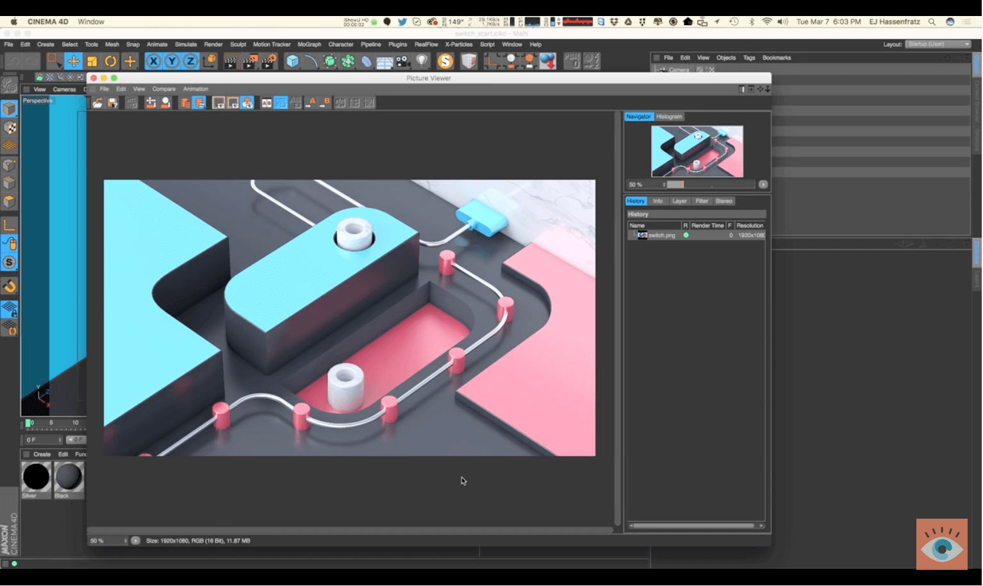Enable the magnet snap tool in left sidebar
983x586 pixels.
[9, 286]
